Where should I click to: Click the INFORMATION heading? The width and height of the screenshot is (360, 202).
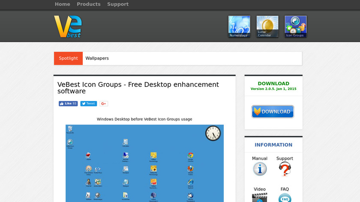pos(273,145)
